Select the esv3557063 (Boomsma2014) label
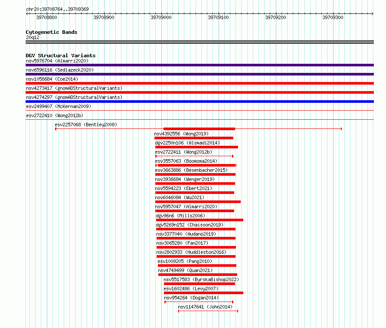Image resolution: width=386 pixels, height=328 pixels. click(x=186, y=161)
